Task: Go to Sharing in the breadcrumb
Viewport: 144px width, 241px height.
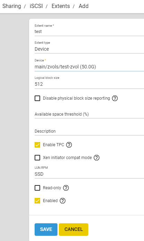Action: [12, 6]
